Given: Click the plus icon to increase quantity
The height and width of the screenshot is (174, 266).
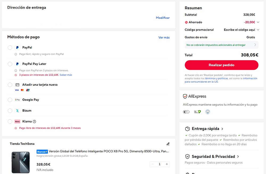Looking at the screenshot, I should 167,164.
